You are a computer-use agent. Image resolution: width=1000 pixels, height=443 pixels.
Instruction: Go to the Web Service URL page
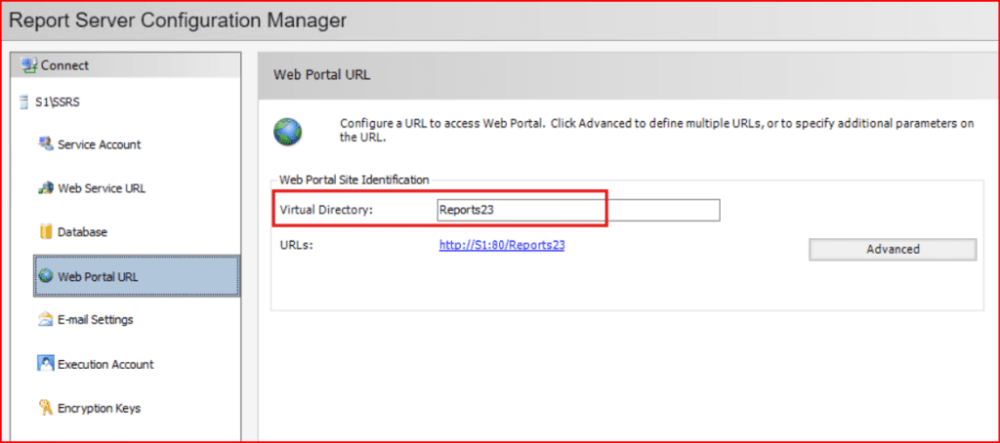pyautogui.click(x=102, y=188)
